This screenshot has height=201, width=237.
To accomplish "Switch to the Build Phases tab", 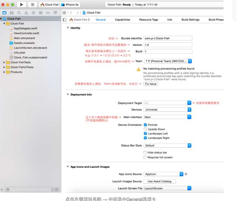I will tap(216, 20).
